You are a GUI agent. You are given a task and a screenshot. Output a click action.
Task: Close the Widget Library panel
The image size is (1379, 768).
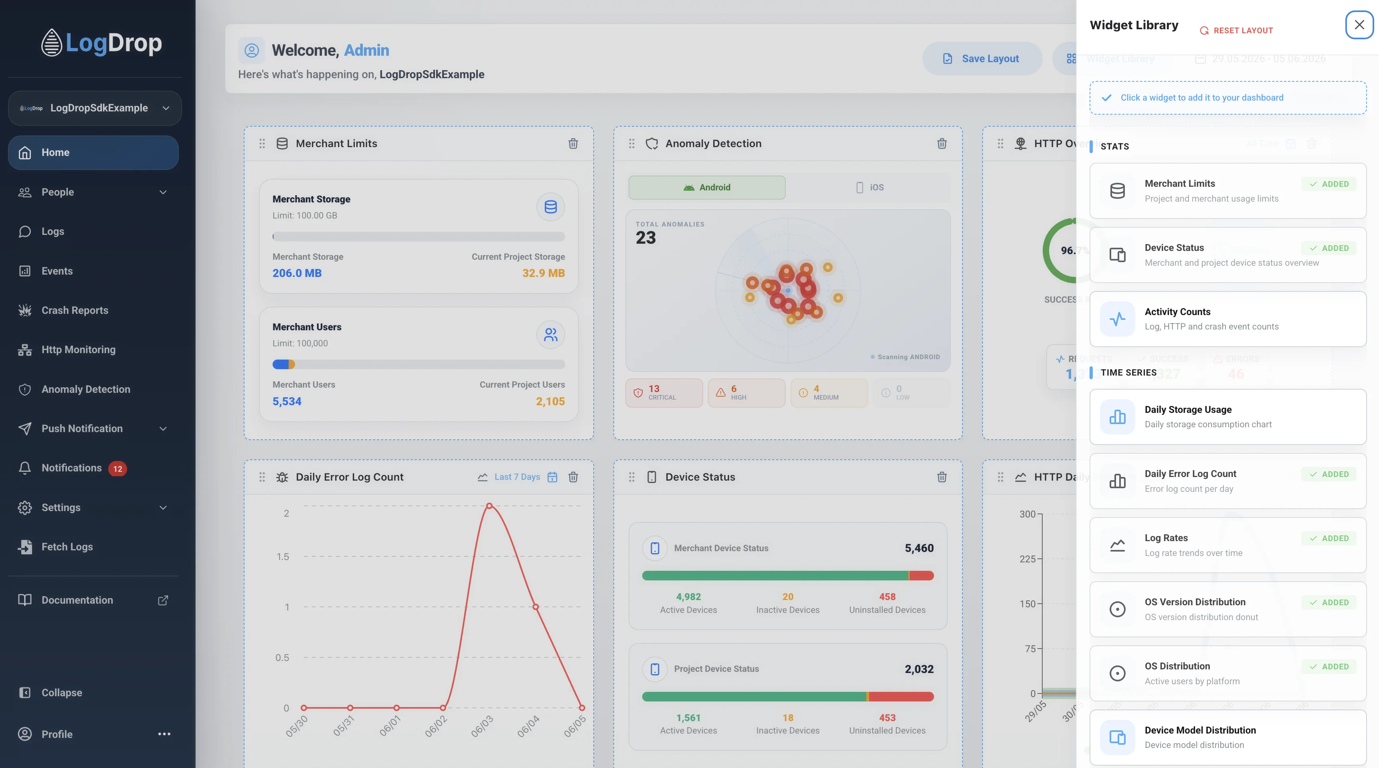(x=1359, y=24)
